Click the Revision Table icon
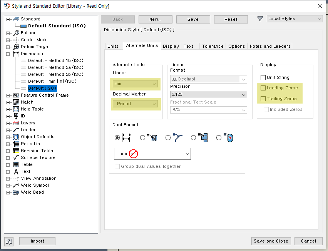Viewport: 328px width, 251px height. [x=16, y=151]
